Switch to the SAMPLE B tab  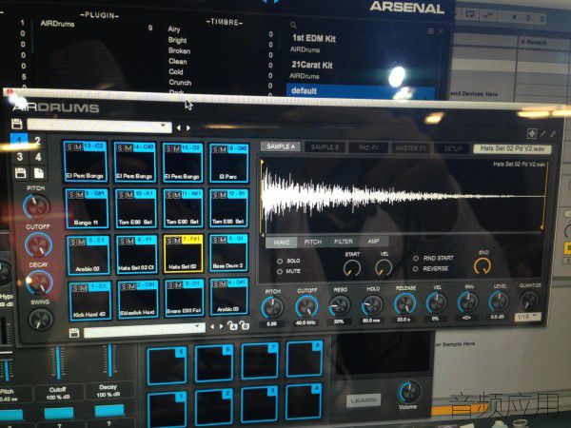325,147
